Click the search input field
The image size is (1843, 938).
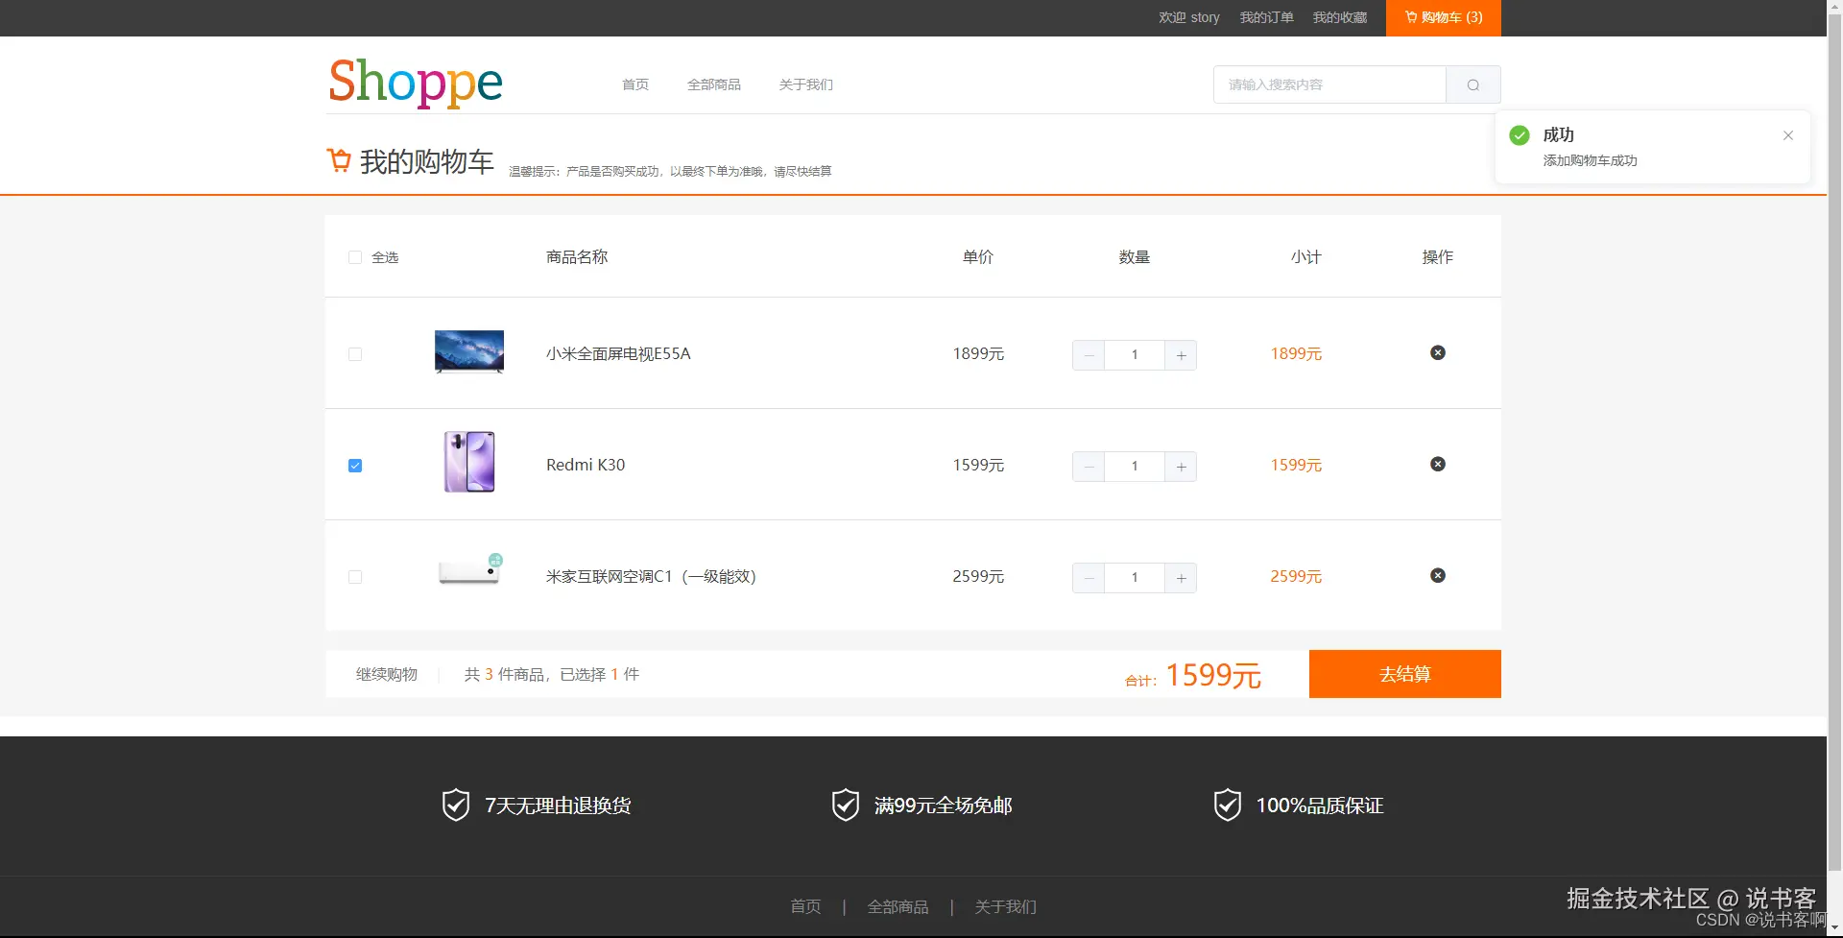click(1329, 84)
